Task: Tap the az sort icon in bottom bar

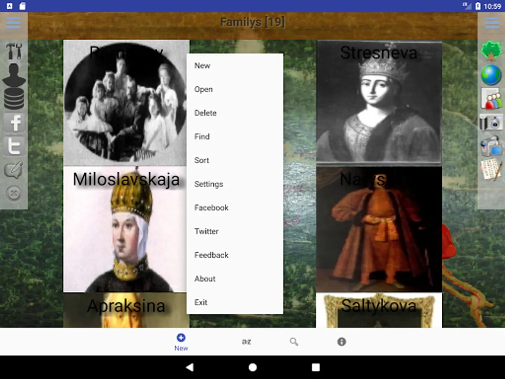Action: (x=247, y=342)
